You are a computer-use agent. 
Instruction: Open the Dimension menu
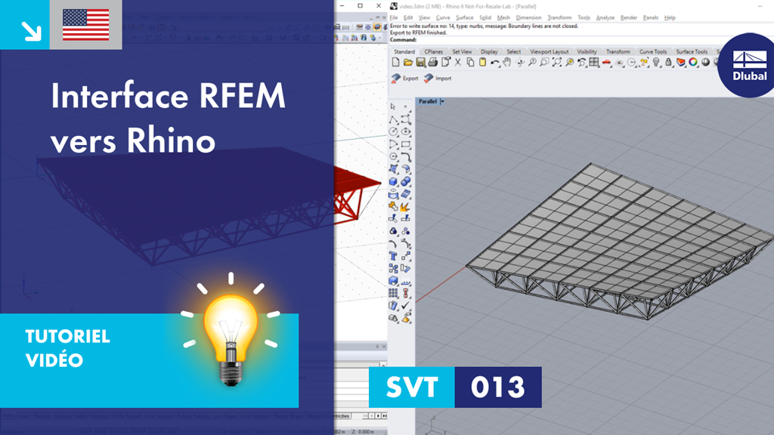click(528, 18)
